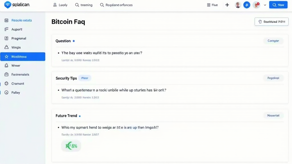Click the star icon beside highlighted sidebar item
Screen dimensions: 292x164
7,57
